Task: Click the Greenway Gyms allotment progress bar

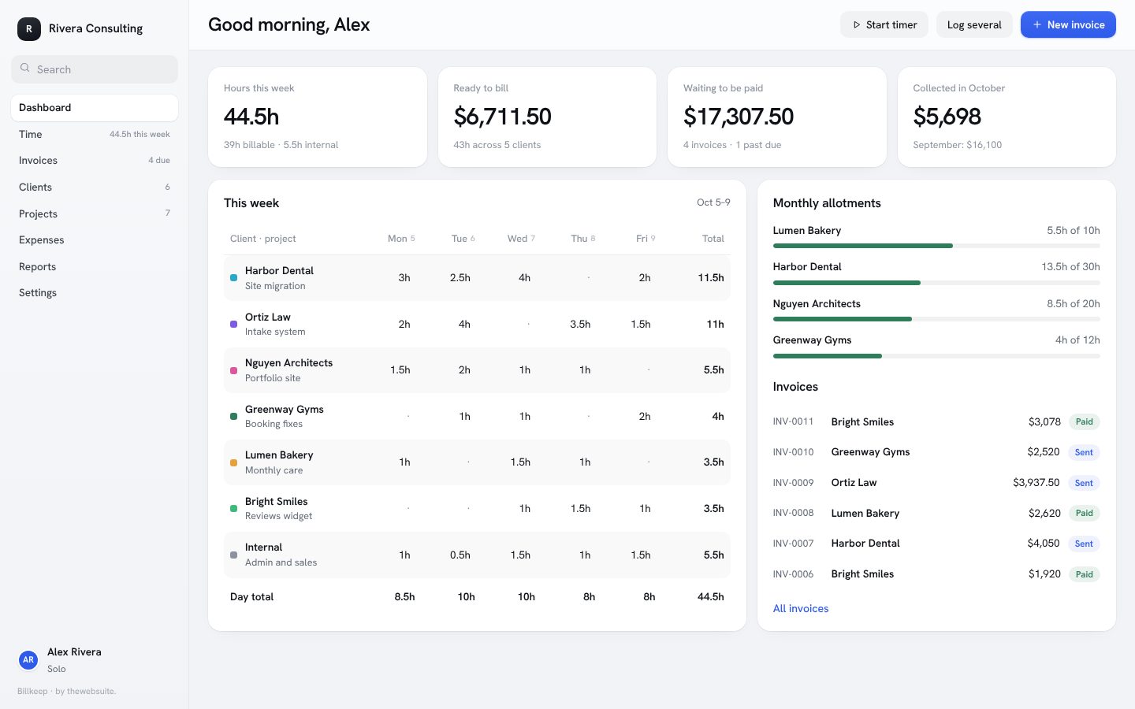Action: (936, 356)
